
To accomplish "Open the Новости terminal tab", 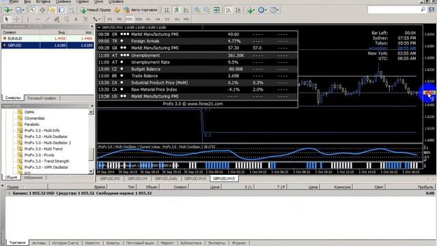I will [92, 243].
